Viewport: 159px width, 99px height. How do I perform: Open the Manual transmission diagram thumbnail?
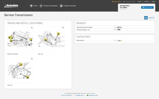[x=20, y=39]
